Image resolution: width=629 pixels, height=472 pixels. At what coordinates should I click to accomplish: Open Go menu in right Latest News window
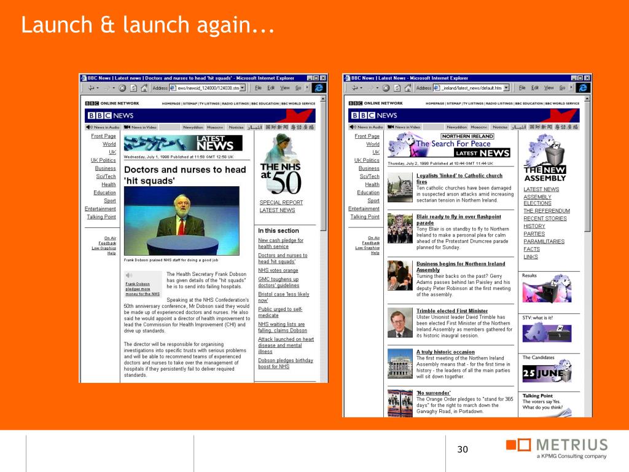pyautogui.click(x=562, y=88)
